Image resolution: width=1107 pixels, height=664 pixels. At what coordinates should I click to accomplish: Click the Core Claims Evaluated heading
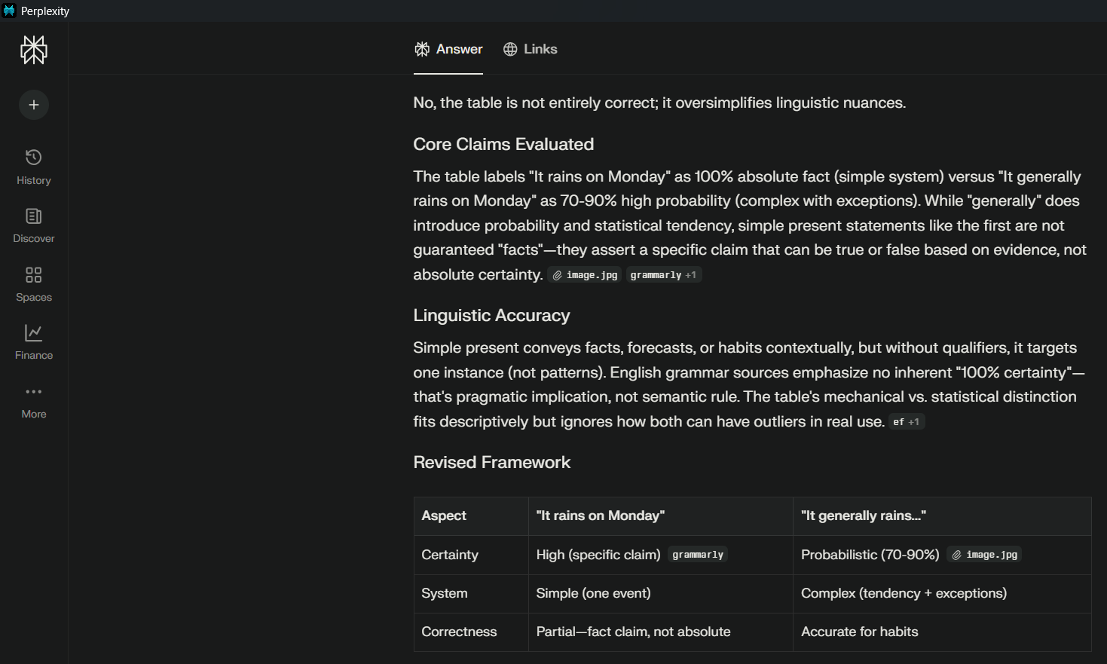(503, 144)
